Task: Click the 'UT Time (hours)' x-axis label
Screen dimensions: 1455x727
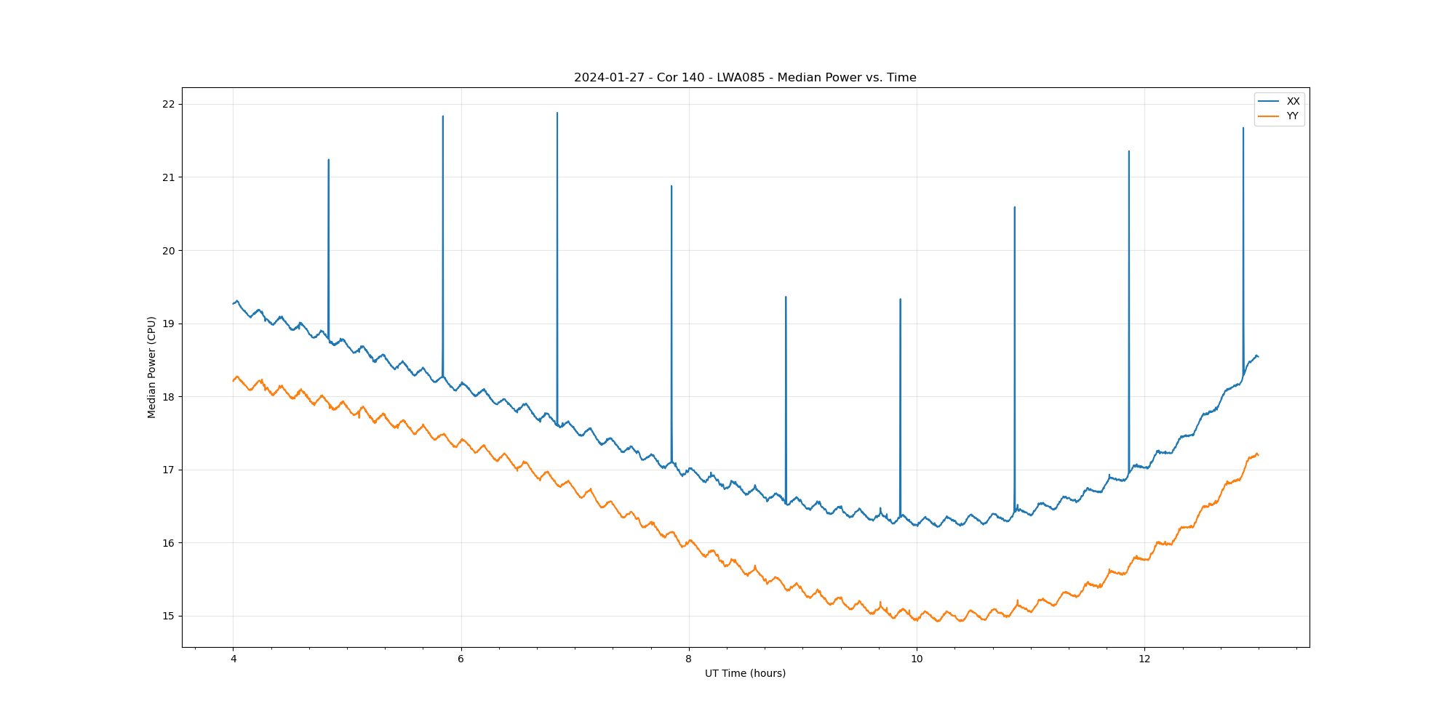Action: coord(745,673)
